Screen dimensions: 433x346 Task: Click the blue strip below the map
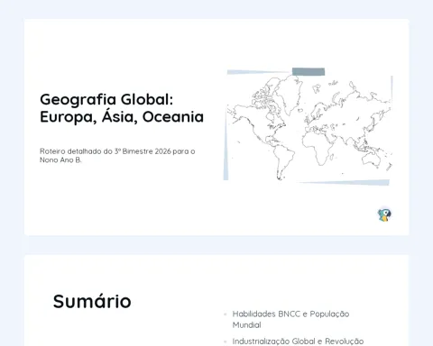[345, 182]
